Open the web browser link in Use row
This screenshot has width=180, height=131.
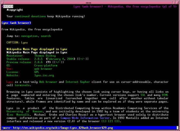point(43,69)
